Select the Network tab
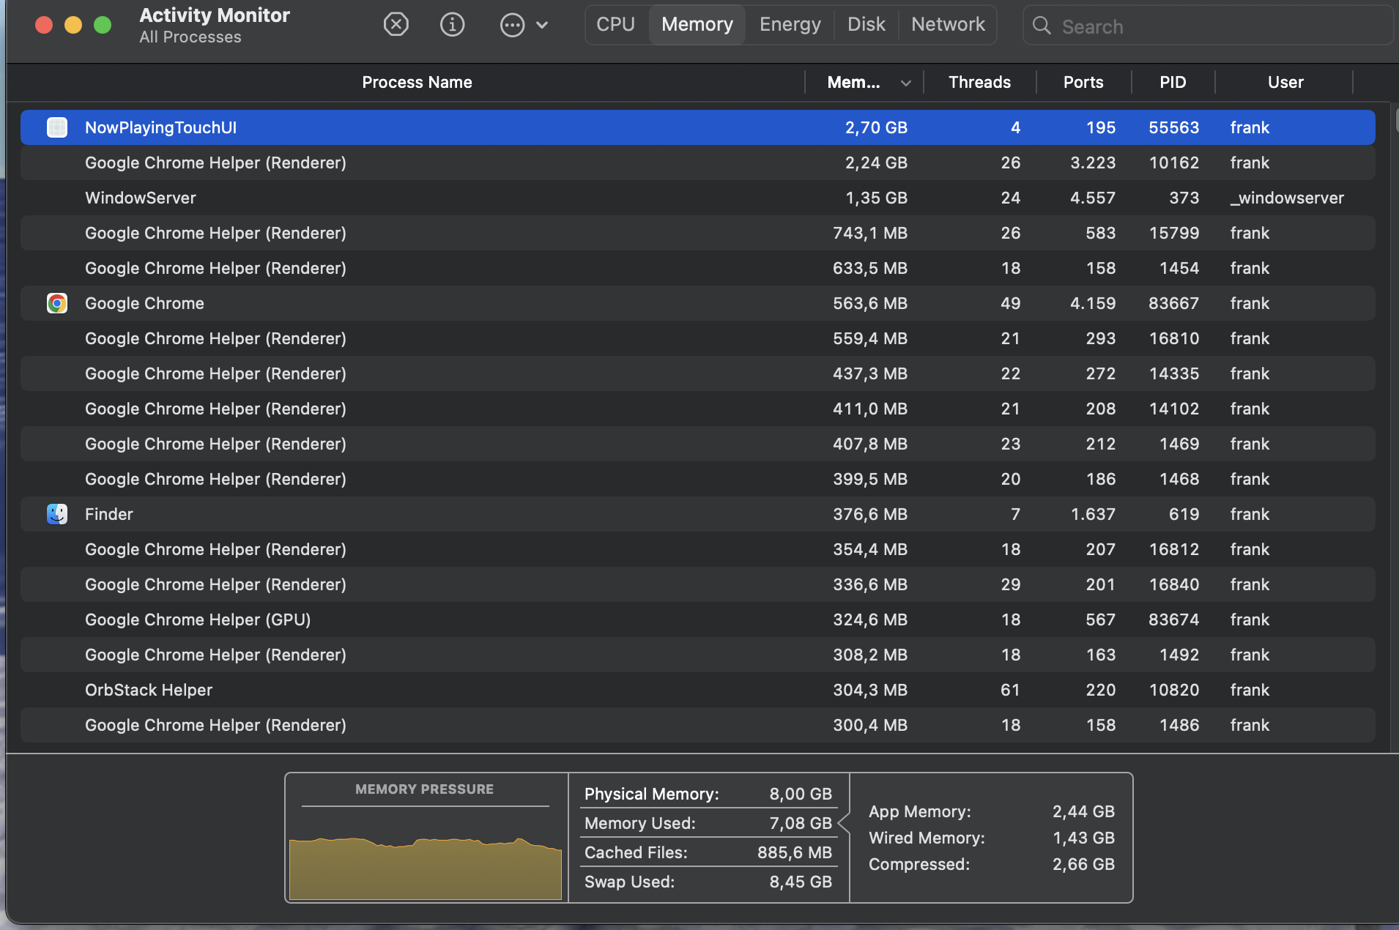This screenshot has height=930, width=1399. coord(948,25)
